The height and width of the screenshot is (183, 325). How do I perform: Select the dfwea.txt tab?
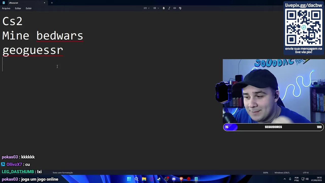pos(24,3)
